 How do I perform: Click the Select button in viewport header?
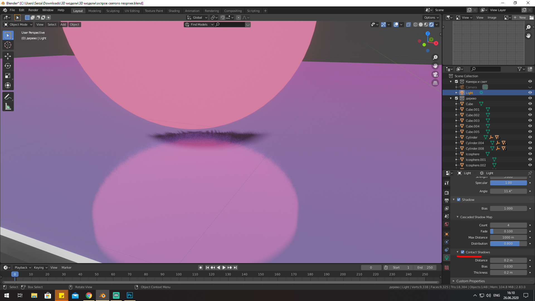(x=52, y=25)
